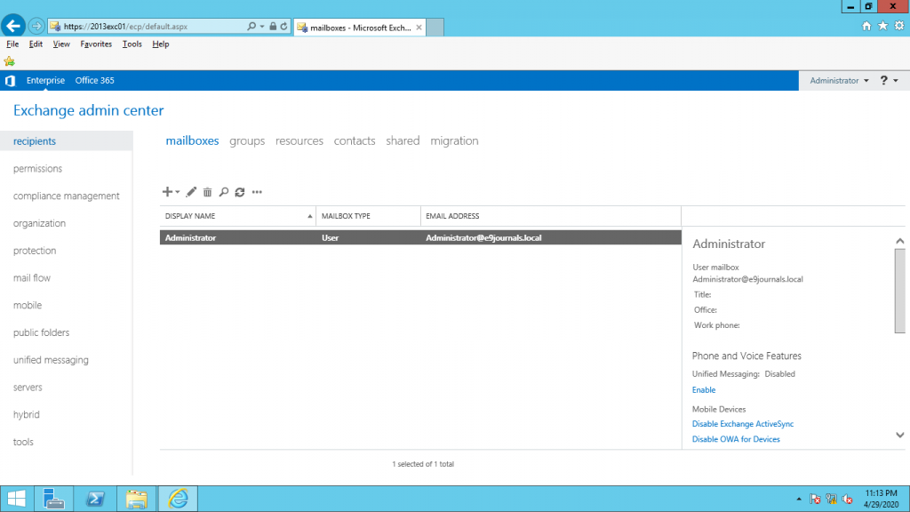The width and height of the screenshot is (910, 512).
Task: Sort by the Display Name column header
Action: [238, 216]
